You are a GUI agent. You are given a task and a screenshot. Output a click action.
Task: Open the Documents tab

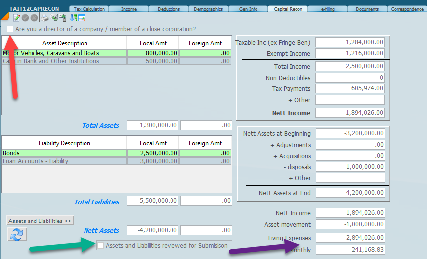pyautogui.click(x=367, y=9)
